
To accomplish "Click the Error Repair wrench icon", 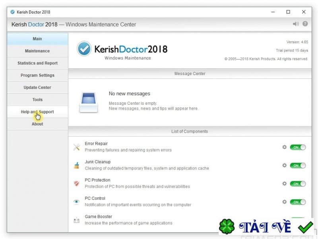I will (76, 147).
